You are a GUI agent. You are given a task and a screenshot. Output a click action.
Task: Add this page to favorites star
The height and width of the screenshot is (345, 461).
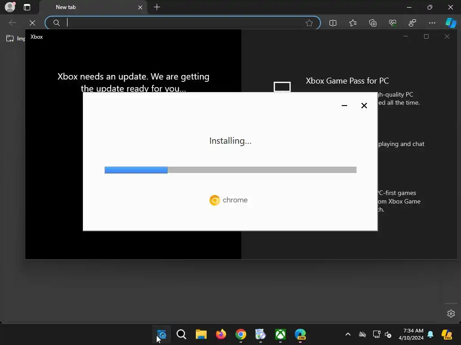(x=309, y=23)
